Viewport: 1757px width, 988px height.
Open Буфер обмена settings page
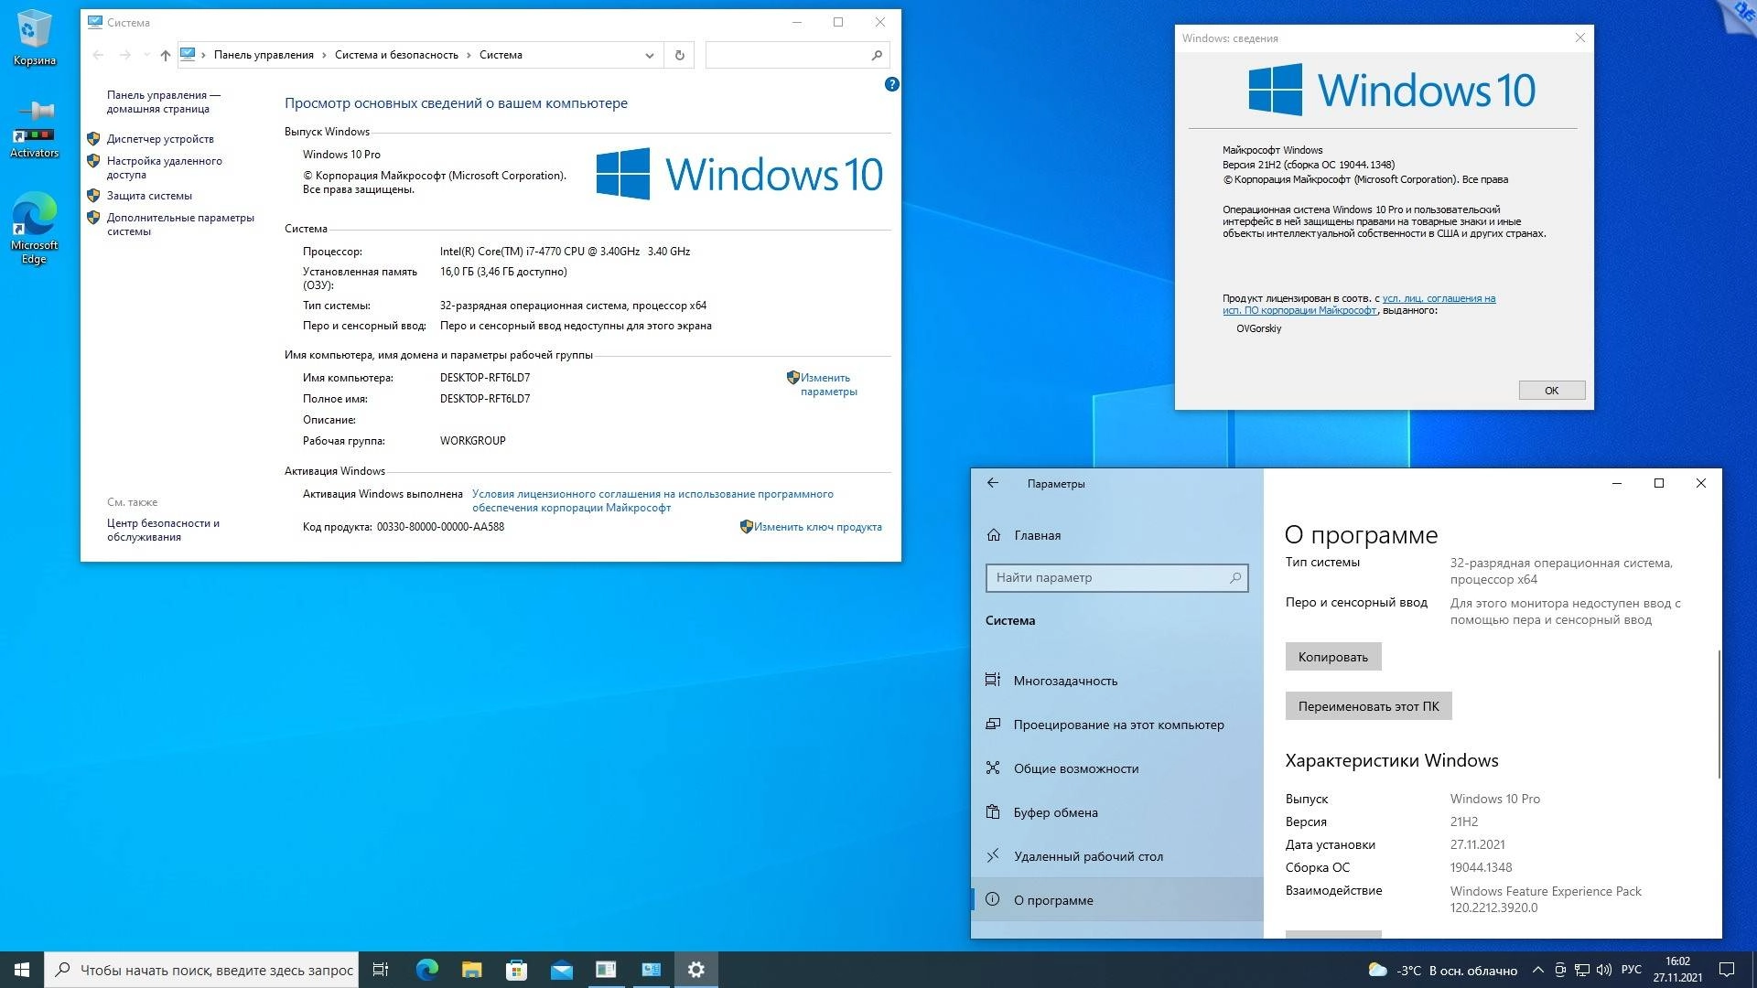click(1056, 811)
